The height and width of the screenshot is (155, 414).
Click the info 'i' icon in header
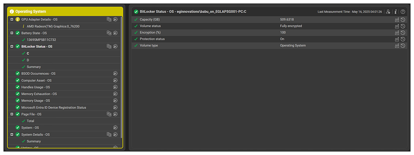(x=395, y=12)
